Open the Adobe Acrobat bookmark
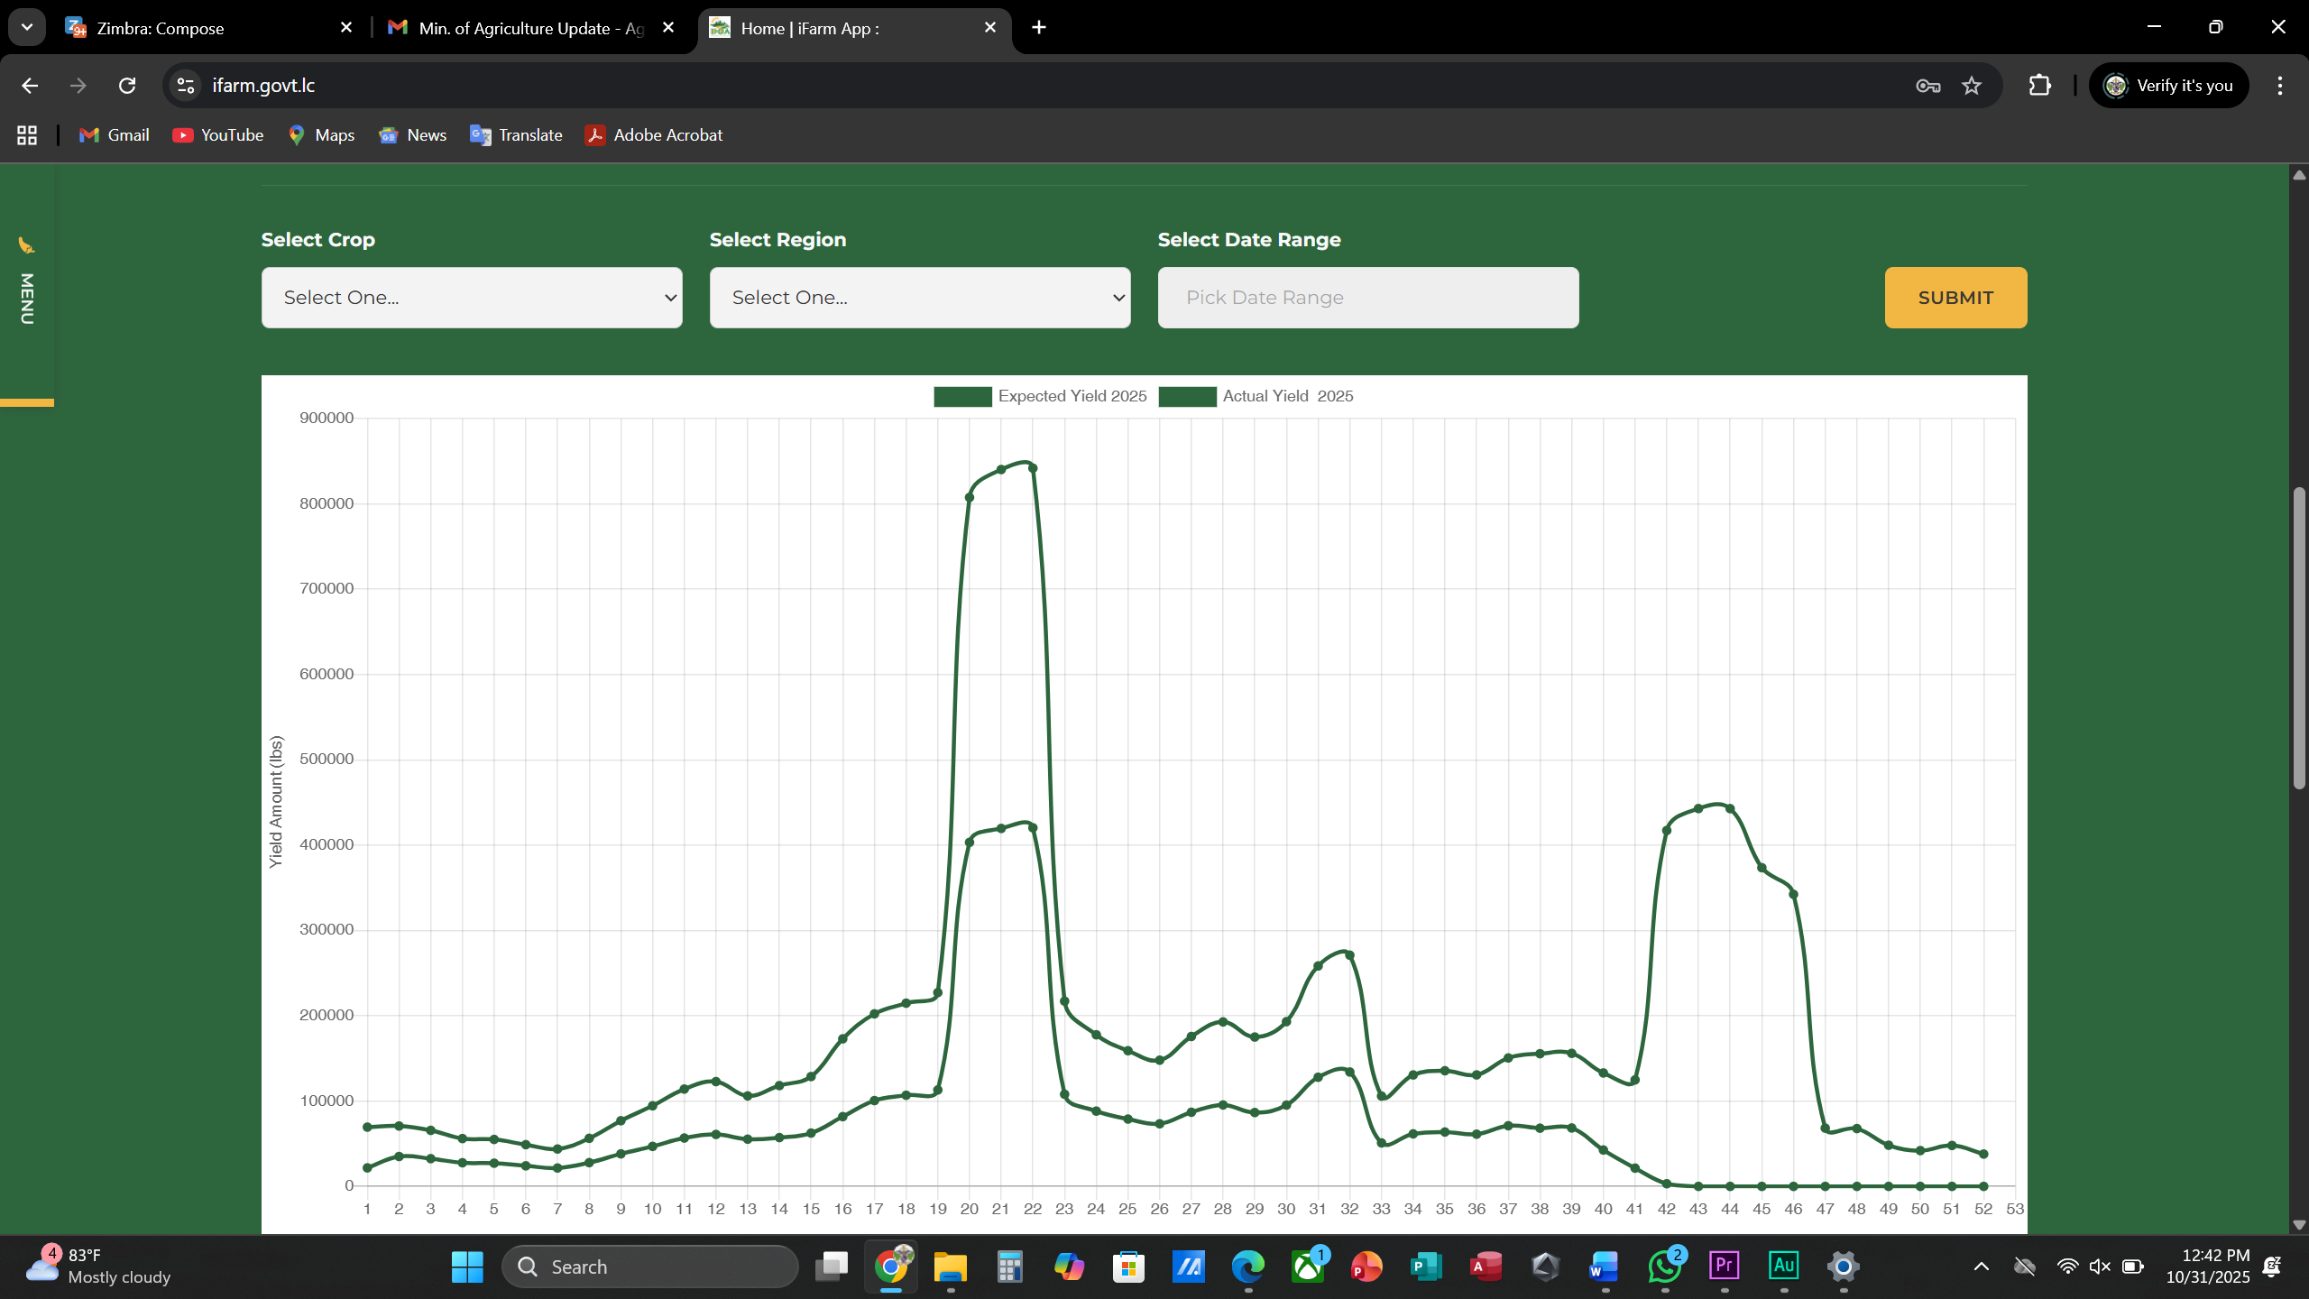 click(x=654, y=135)
